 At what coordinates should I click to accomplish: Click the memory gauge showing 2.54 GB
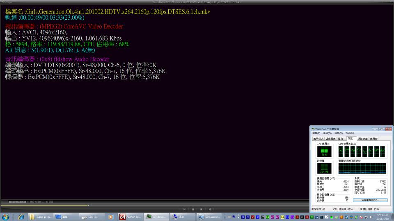pyautogui.click(x=324, y=169)
